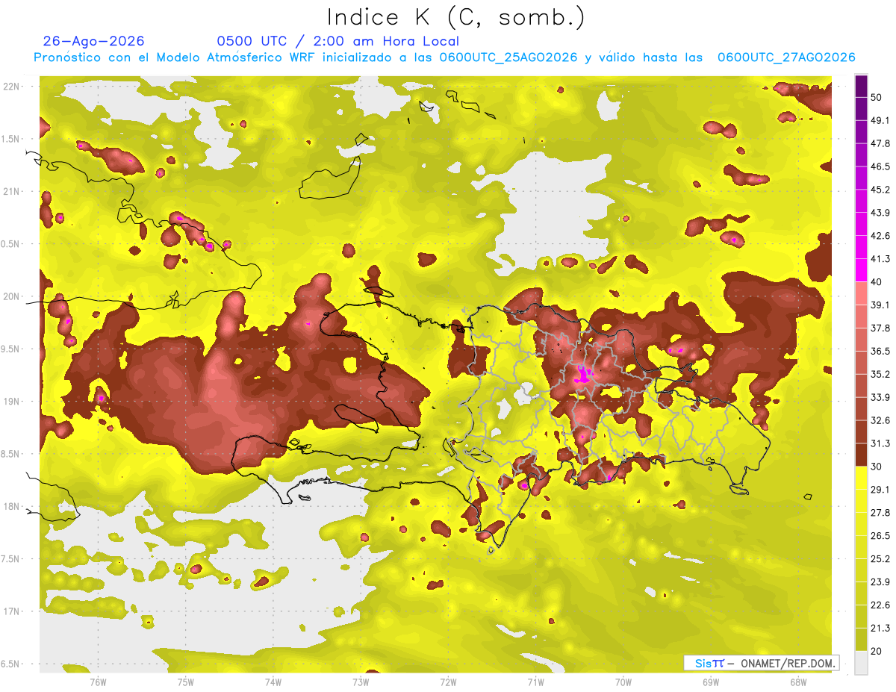Image resolution: width=896 pixels, height=692 pixels.
Task: Click the colorbar value 25.2
Action: tap(880, 558)
